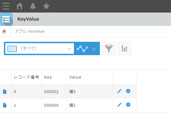Sort by the レコード番号 column header
The height and width of the screenshot is (117, 171).
coord(27,77)
